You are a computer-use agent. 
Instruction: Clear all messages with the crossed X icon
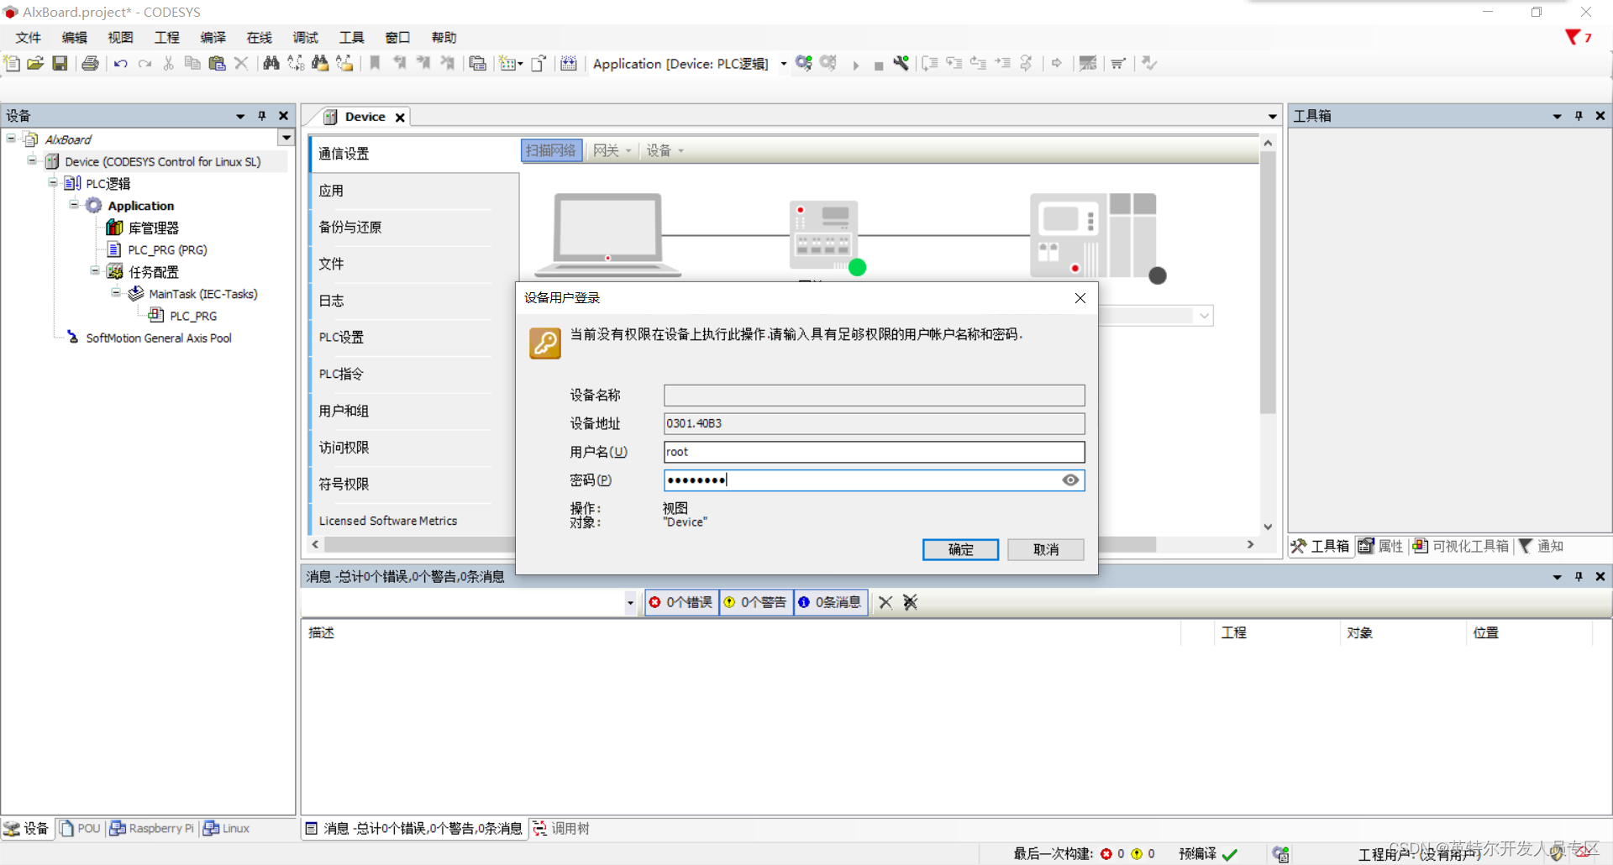[911, 602]
